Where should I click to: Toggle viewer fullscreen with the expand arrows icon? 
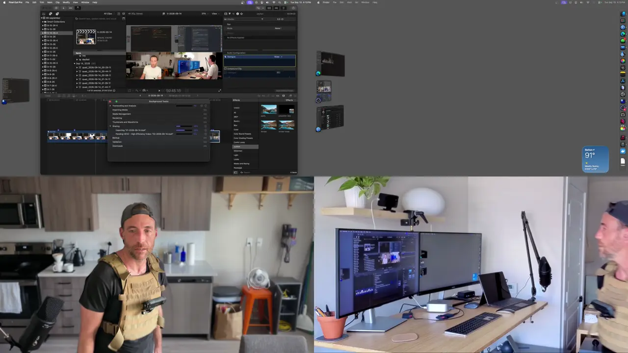tap(219, 91)
